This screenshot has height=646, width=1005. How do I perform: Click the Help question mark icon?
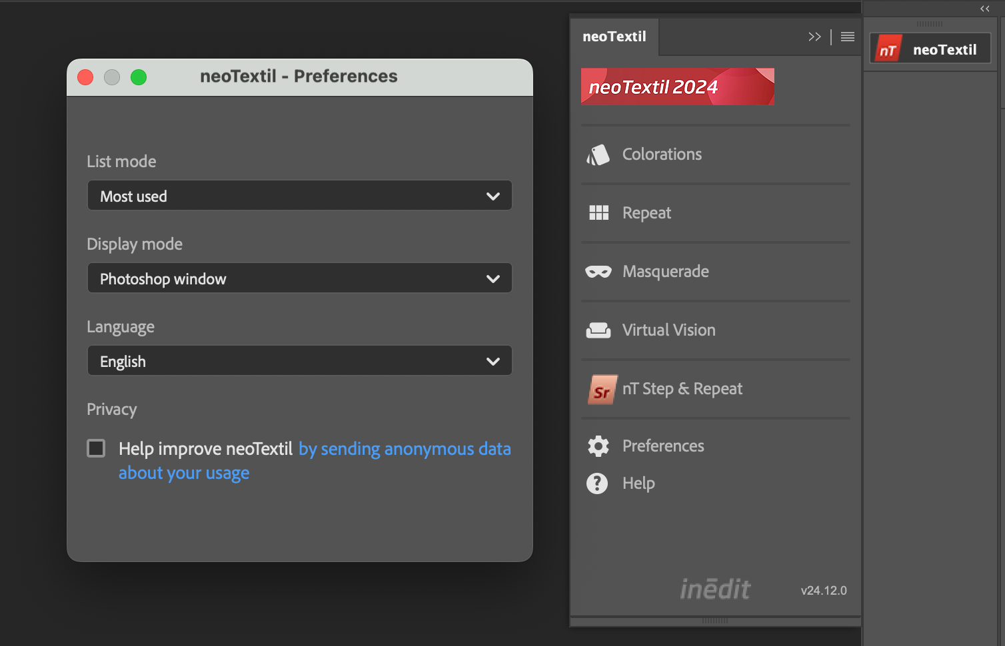[597, 483]
